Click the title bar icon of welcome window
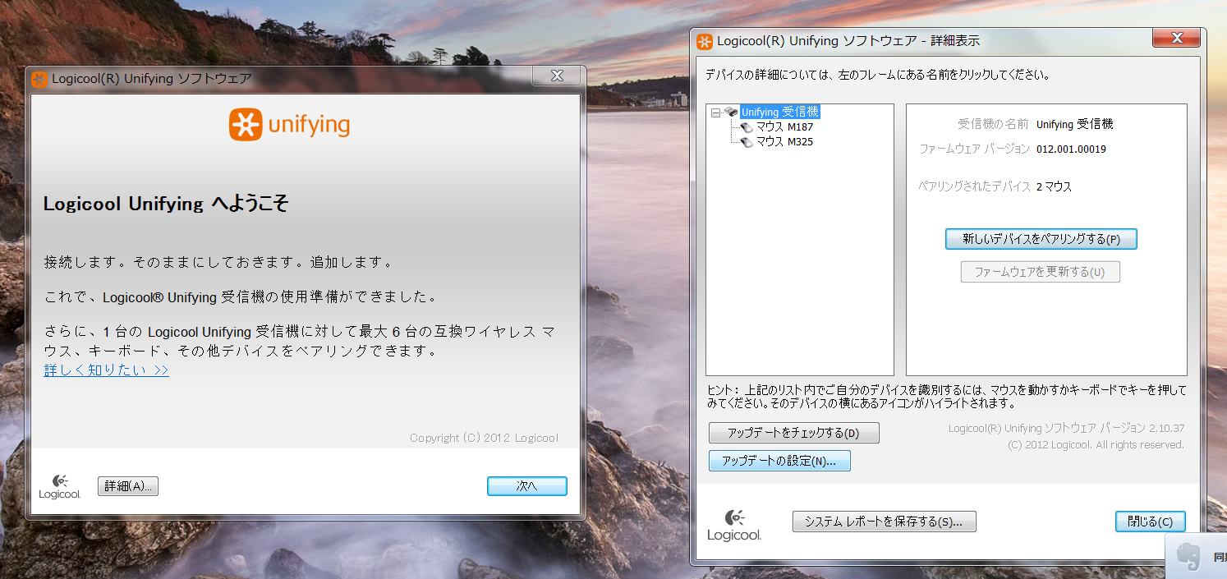The height and width of the screenshot is (579, 1227). point(39,79)
